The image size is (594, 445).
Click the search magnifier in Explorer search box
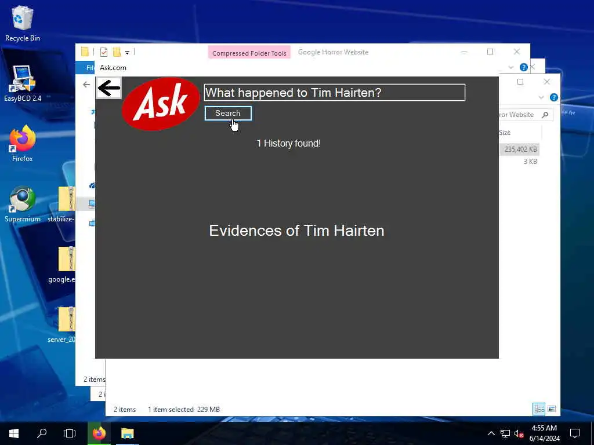545,115
